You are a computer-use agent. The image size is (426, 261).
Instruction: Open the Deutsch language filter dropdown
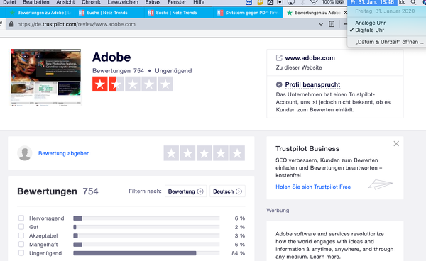tap(227, 191)
